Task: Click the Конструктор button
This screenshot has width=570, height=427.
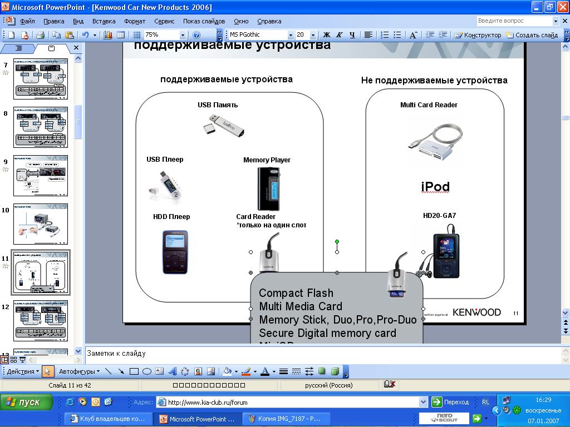Action: [478, 35]
